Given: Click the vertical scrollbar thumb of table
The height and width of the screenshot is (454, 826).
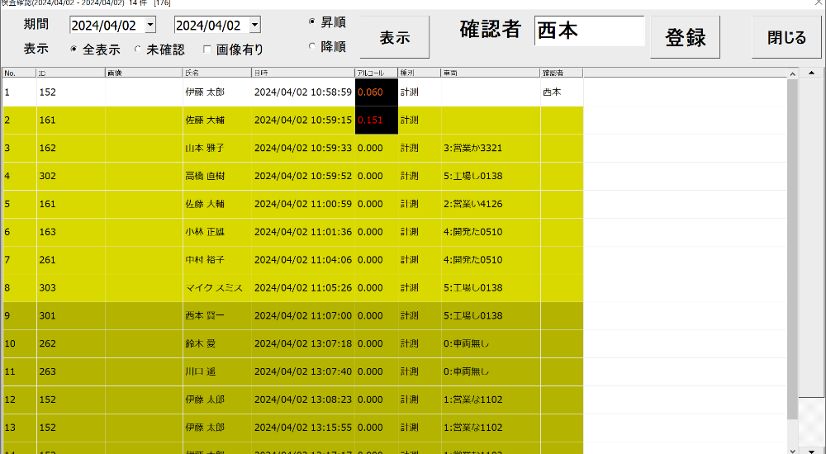Looking at the screenshot, I should tap(792, 248).
